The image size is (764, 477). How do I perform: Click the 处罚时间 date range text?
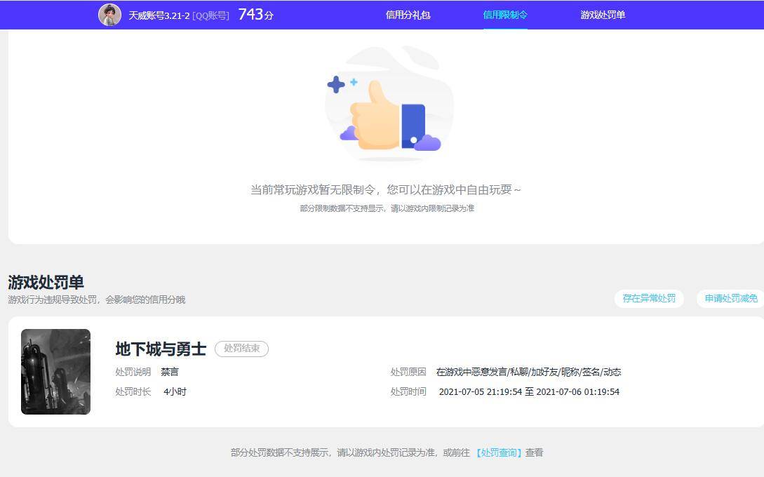click(528, 391)
